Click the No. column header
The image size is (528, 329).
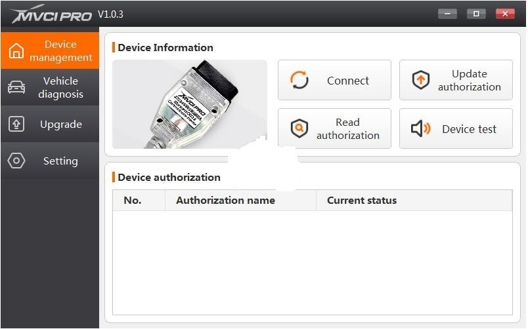(x=133, y=201)
